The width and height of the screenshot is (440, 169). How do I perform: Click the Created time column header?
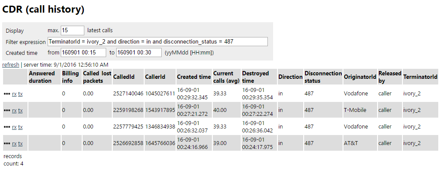194,77
